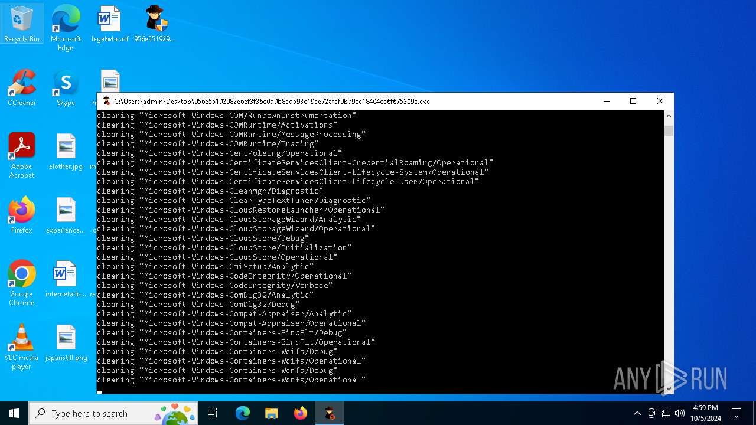Viewport: 756px width, 425px height.
Task: Open the CCleaner desktop shortcut
Action: click(x=22, y=88)
